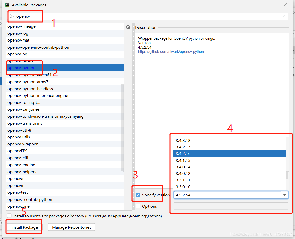This screenshot has height=239, width=295.
Task: Enable the Options checkbox
Action: point(138,206)
